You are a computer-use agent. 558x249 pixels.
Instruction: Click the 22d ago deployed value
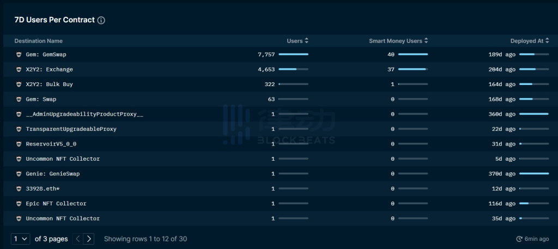[x=504, y=129]
